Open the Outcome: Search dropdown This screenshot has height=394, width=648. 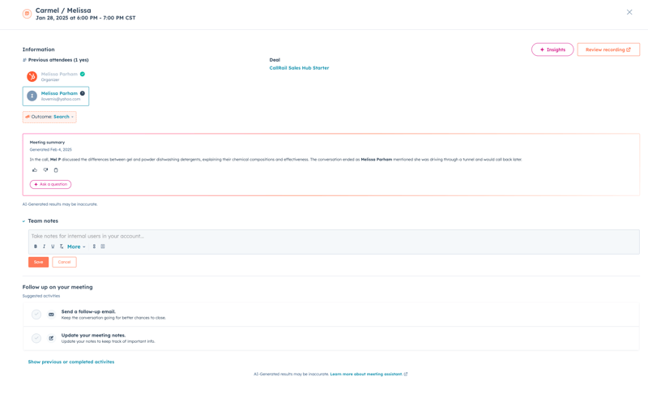[50, 117]
